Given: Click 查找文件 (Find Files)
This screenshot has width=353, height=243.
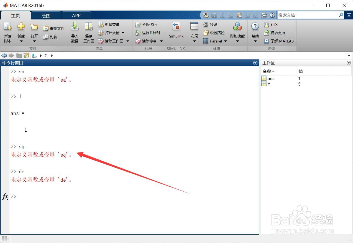Looking at the screenshot, I should pyautogui.click(x=54, y=29).
